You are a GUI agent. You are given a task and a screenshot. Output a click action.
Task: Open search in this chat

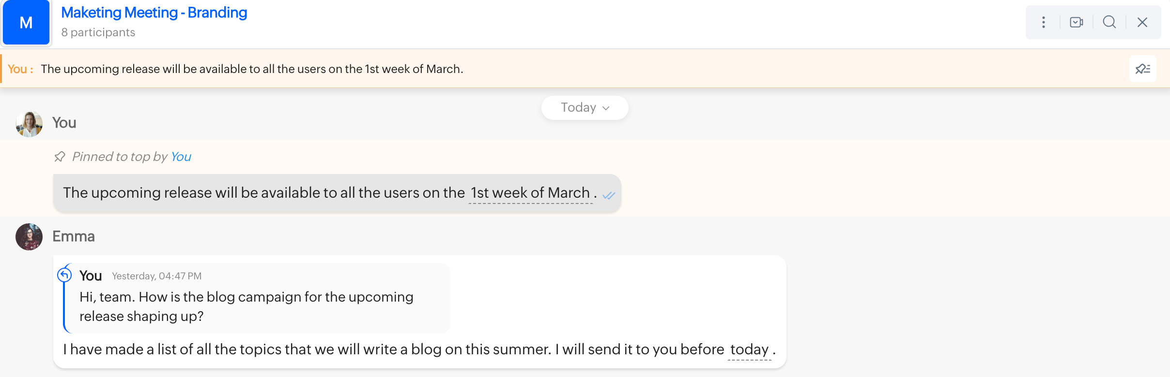pos(1109,22)
